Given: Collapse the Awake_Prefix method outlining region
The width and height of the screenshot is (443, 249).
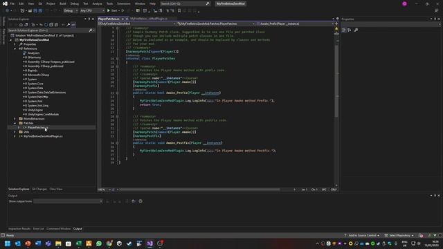Looking at the screenshot, I should pos(117,93).
